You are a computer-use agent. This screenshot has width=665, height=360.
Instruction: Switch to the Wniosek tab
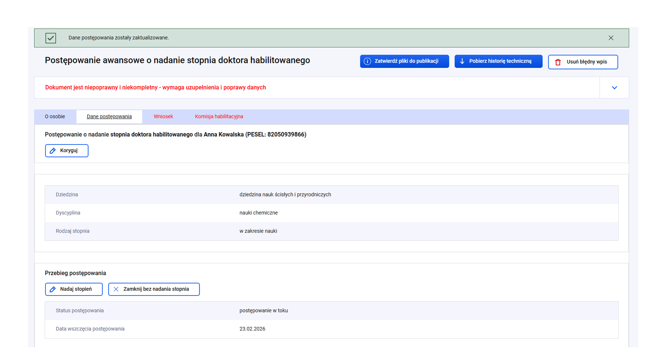[163, 117]
